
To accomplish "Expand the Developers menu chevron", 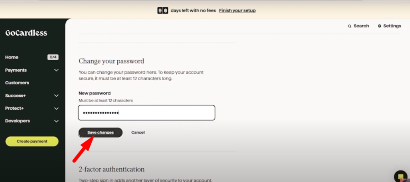I will click(x=56, y=121).
